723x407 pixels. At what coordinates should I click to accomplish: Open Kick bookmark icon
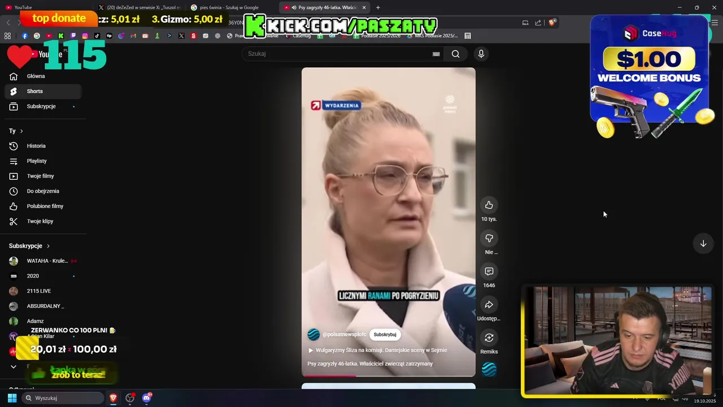coord(61,36)
